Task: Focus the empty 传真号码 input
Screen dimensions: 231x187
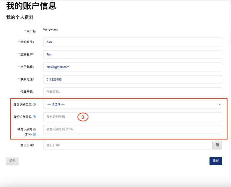Action: pos(133,92)
